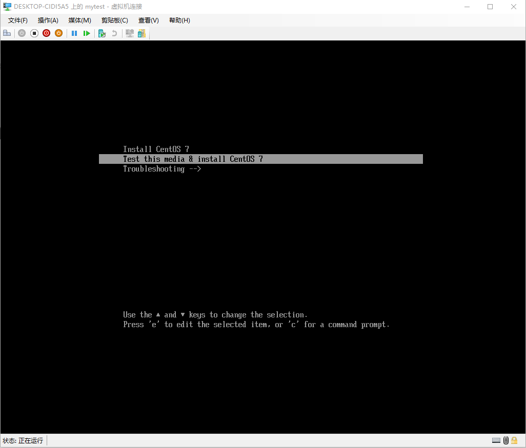The width and height of the screenshot is (526, 448).
Task: Select the 'Install CentOS 7' boot entry
Action: tap(156, 149)
